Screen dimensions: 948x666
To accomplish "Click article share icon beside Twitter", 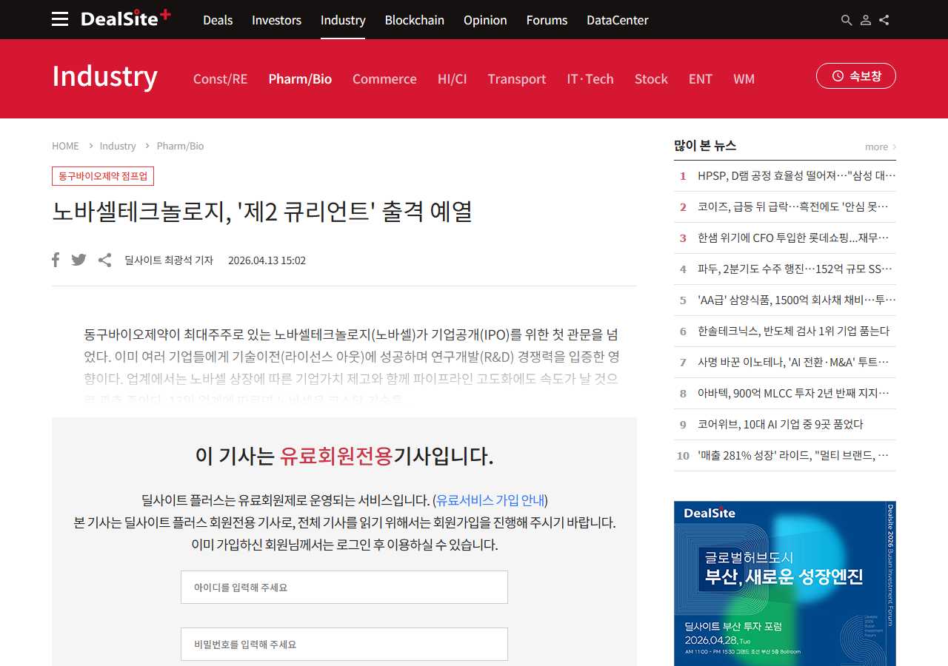I will pos(105,260).
